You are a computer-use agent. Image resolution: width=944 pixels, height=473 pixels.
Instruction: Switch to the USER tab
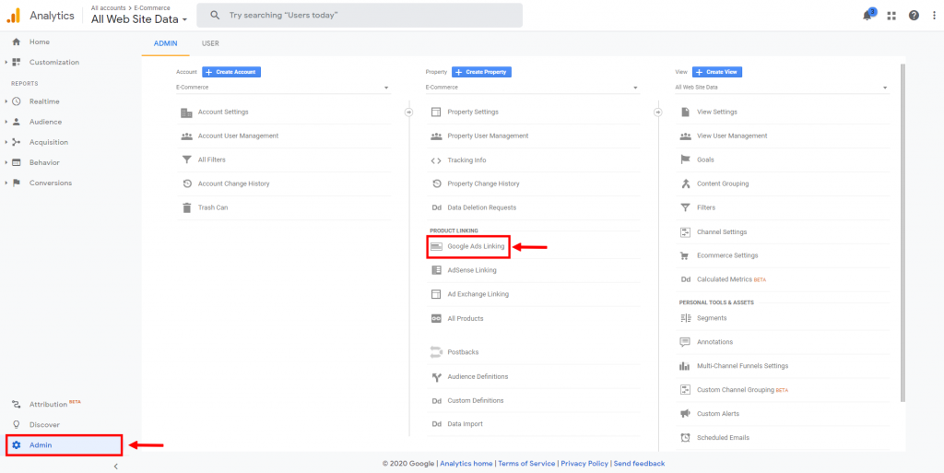(210, 43)
